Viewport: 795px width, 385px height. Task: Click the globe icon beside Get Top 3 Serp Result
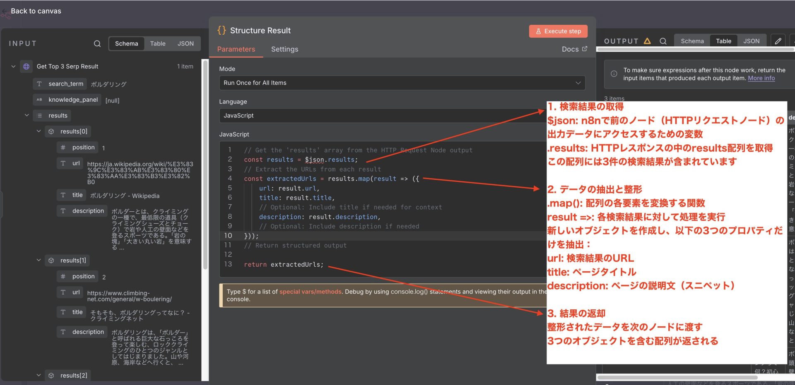pos(26,66)
